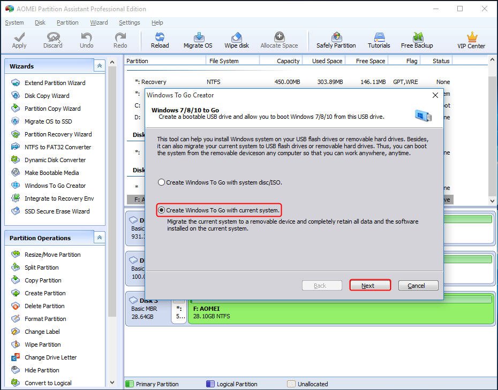Open Dynamic Disk Converter
Image resolution: width=498 pixels, height=390 pixels.
[x=55, y=160]
